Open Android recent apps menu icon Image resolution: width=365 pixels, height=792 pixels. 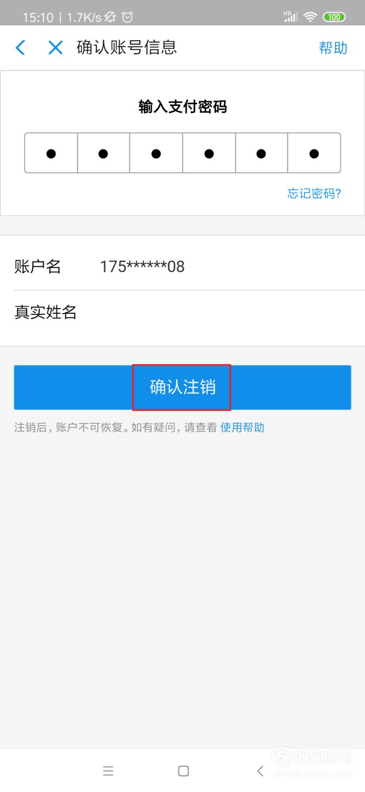pyautogui.click(x=108, y=771)
